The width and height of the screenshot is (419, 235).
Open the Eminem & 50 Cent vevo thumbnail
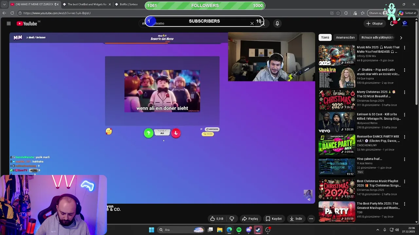tap(337, 122)
